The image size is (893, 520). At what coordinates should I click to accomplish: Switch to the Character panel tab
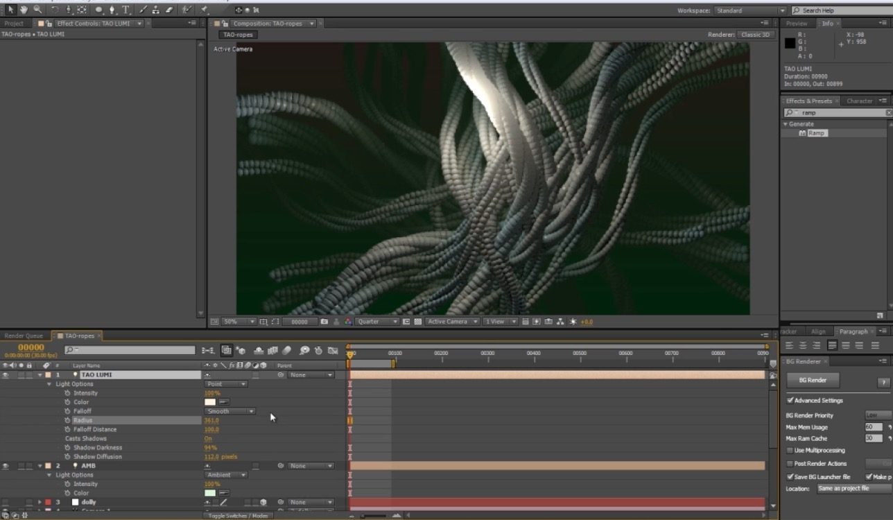pyautogui.click(x=860, y=101)
